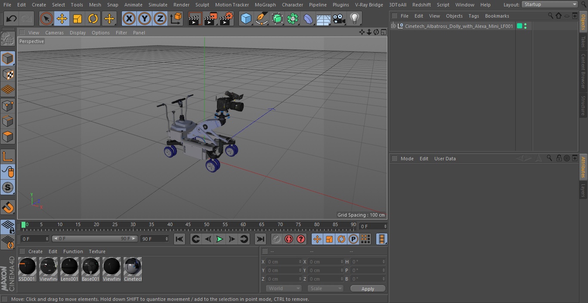Switch to Edges mode
The height and width of the screenshot is (303, 588).
click(8, 121)
